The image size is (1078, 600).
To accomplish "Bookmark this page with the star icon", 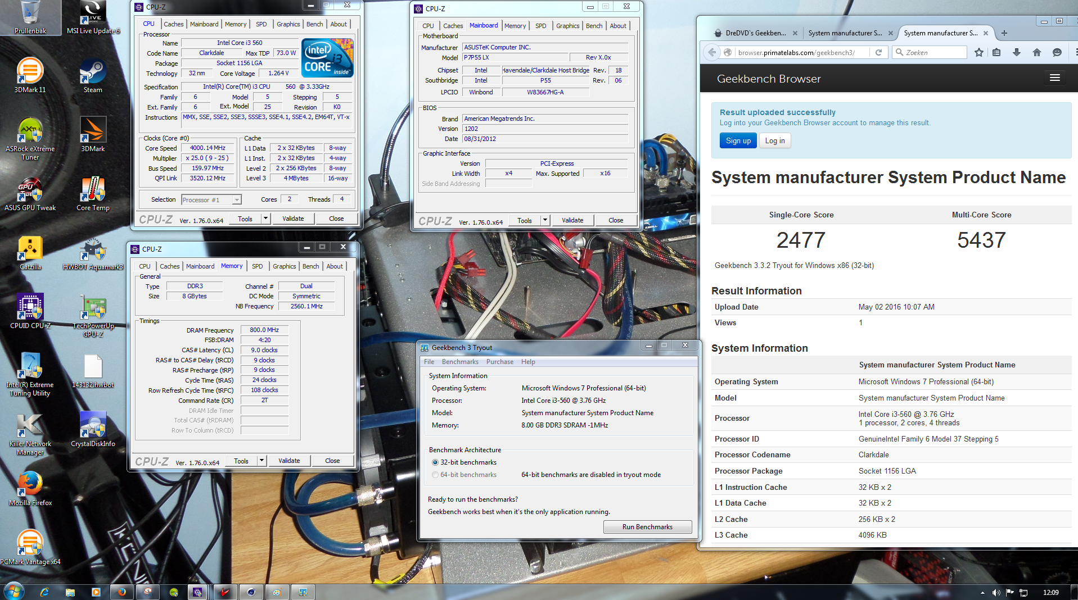I will pyautogui.click(x=979, y=52).
